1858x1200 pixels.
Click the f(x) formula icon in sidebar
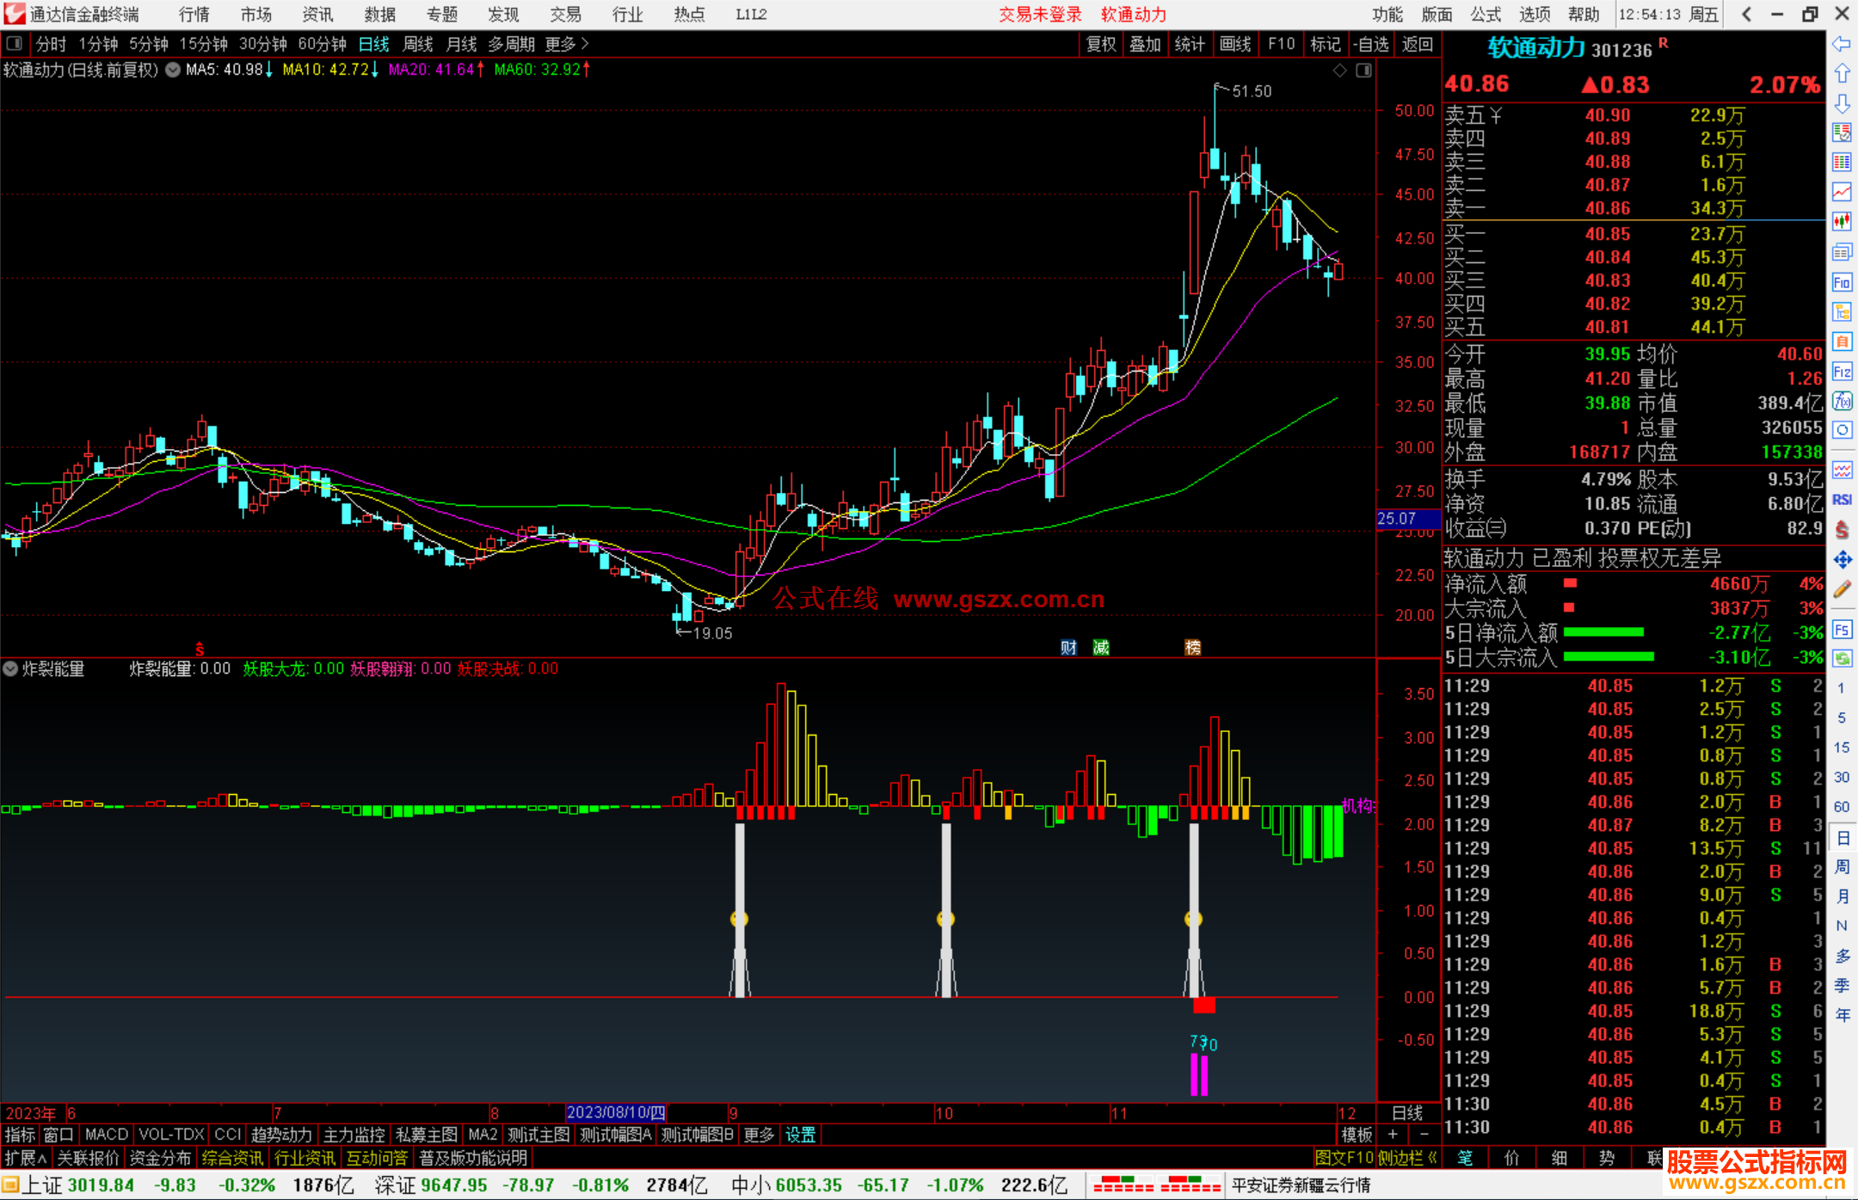tap(1842, 401)
